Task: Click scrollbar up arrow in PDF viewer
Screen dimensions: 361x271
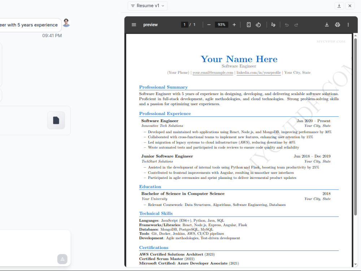Action: click(x=356, y=36)
